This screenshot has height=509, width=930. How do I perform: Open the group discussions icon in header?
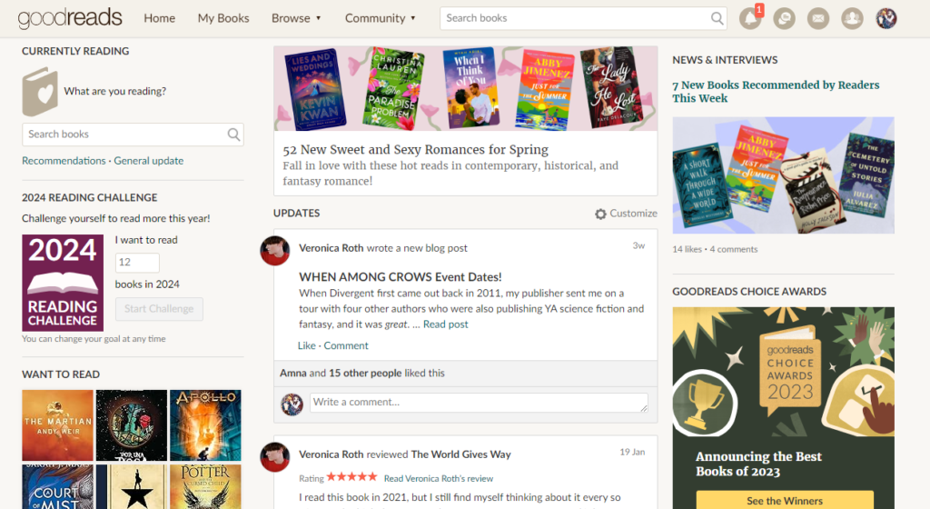(x=784, y=18)
